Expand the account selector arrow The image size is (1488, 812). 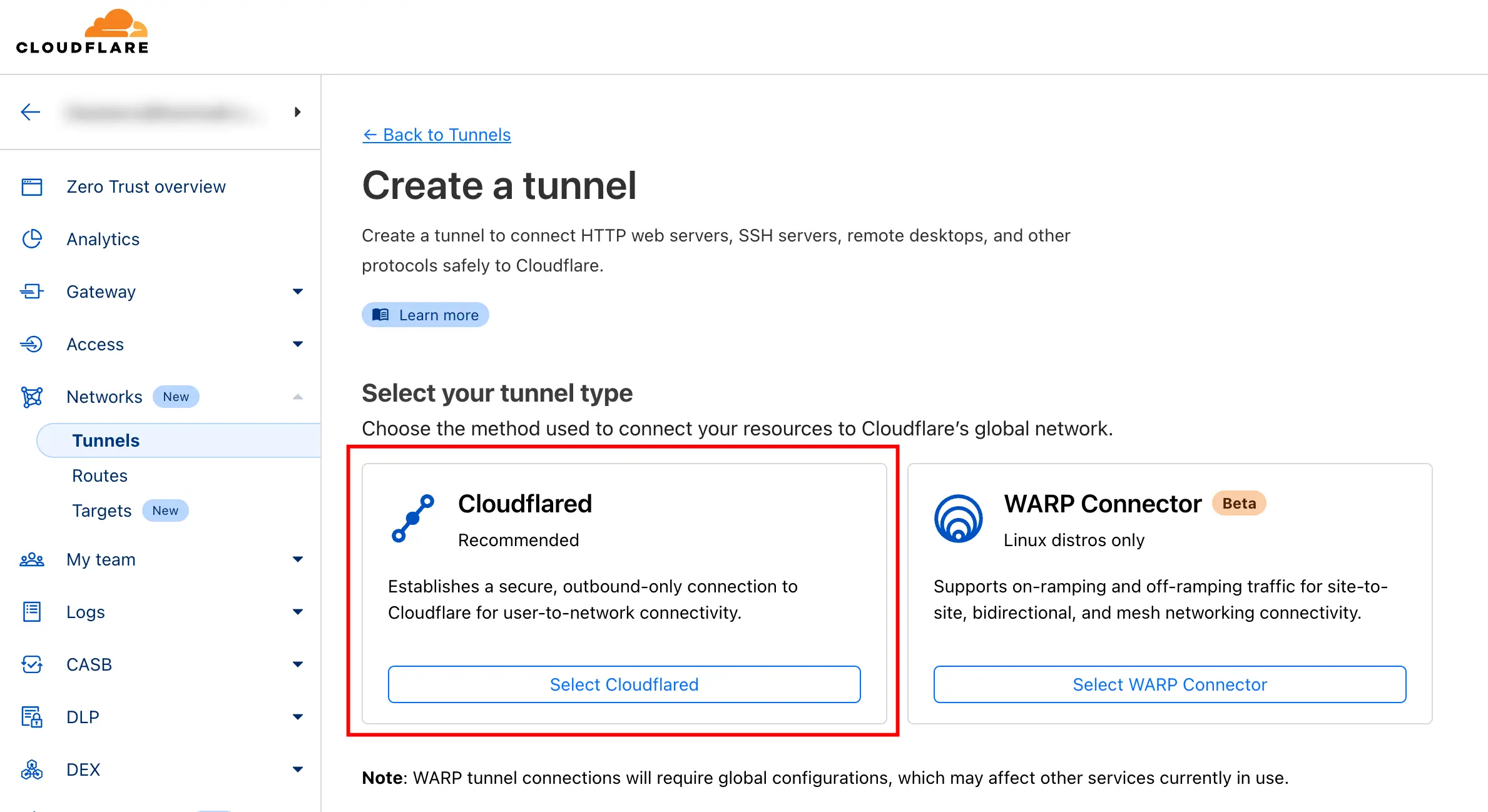298,112
